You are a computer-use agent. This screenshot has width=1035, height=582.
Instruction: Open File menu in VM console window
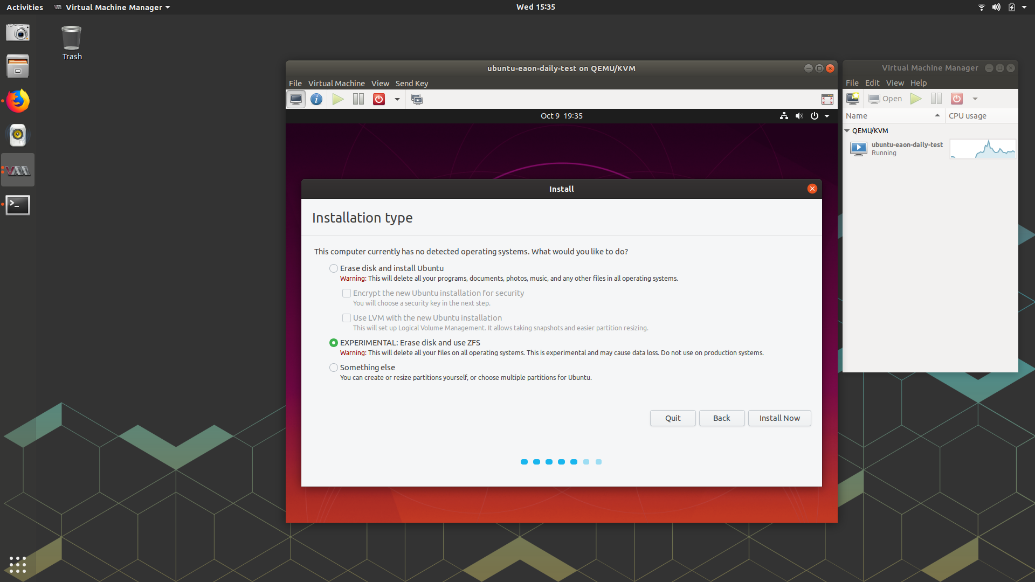point(295,84)
